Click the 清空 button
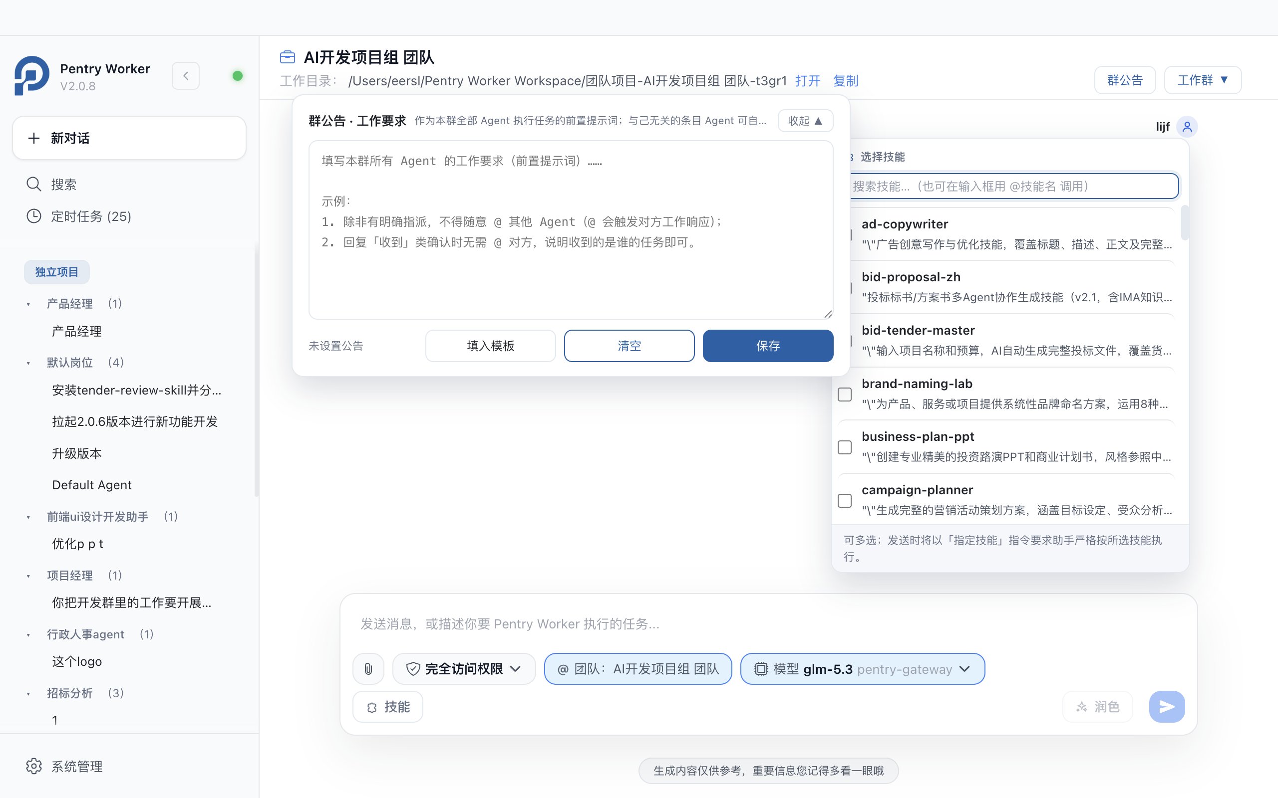The width and height of the screenshot is (1278, 798). pos(629,346)
